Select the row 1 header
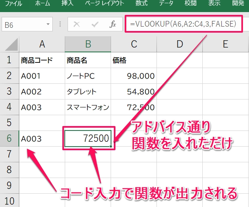Viewport: 249px width, 207px height. (9, 60)
